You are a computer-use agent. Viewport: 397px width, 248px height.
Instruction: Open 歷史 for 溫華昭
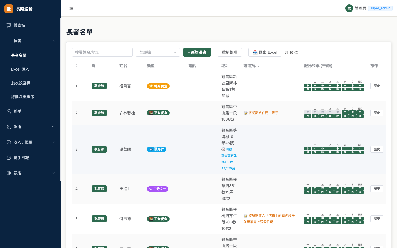(x=377, y=149)
